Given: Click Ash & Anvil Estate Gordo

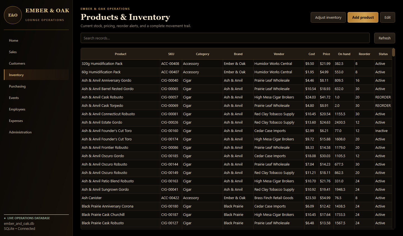Looking at the screenshot, I should point(236,122).
